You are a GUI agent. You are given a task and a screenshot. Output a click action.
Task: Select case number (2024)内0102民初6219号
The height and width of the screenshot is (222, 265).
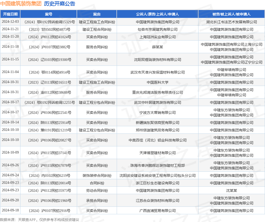pyautogui.click(x=49, y=176)
